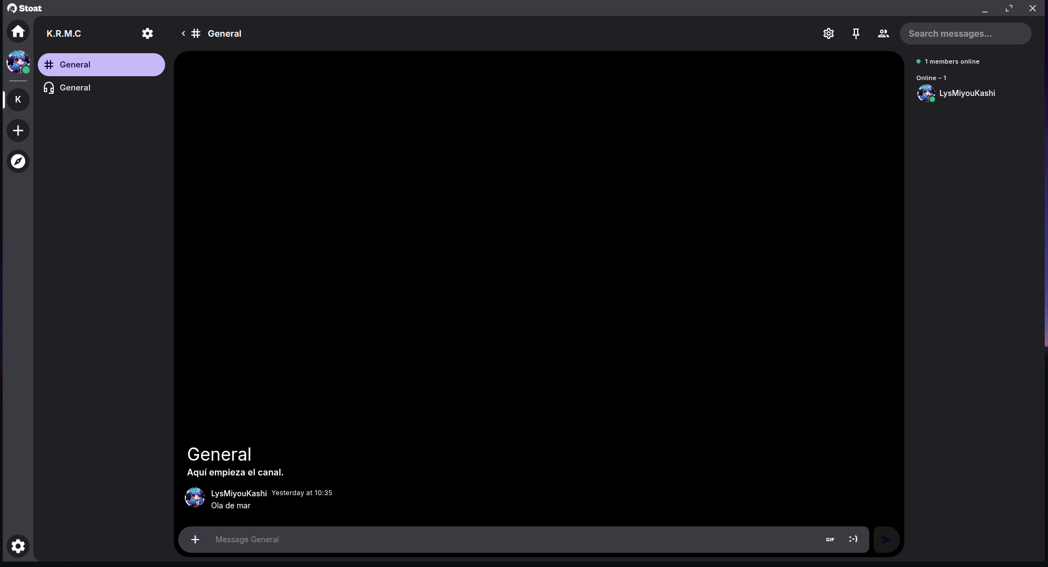Open channel settings gear in header

[x=828, y=33]
